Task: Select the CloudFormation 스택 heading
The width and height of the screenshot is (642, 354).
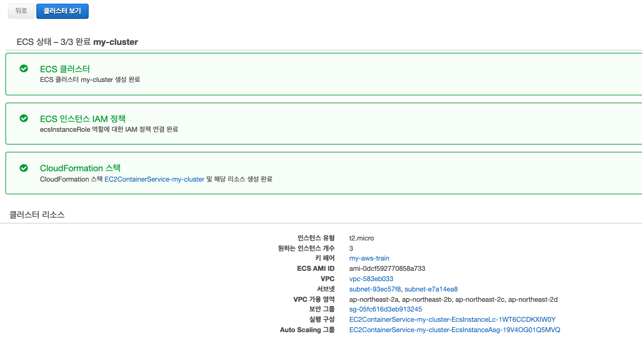Action: click(x=80, y=168)
